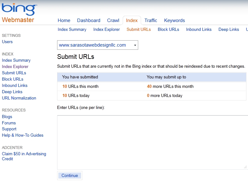Open Block URLs in left sidebar

[x=13, y=79]
